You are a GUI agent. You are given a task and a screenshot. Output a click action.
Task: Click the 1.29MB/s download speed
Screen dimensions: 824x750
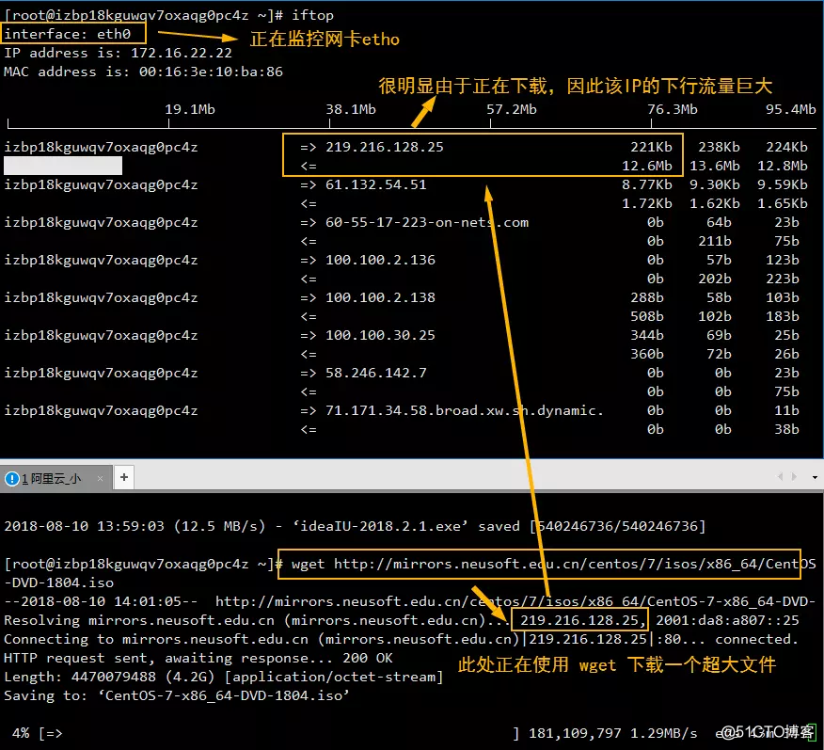coord(664,733)
